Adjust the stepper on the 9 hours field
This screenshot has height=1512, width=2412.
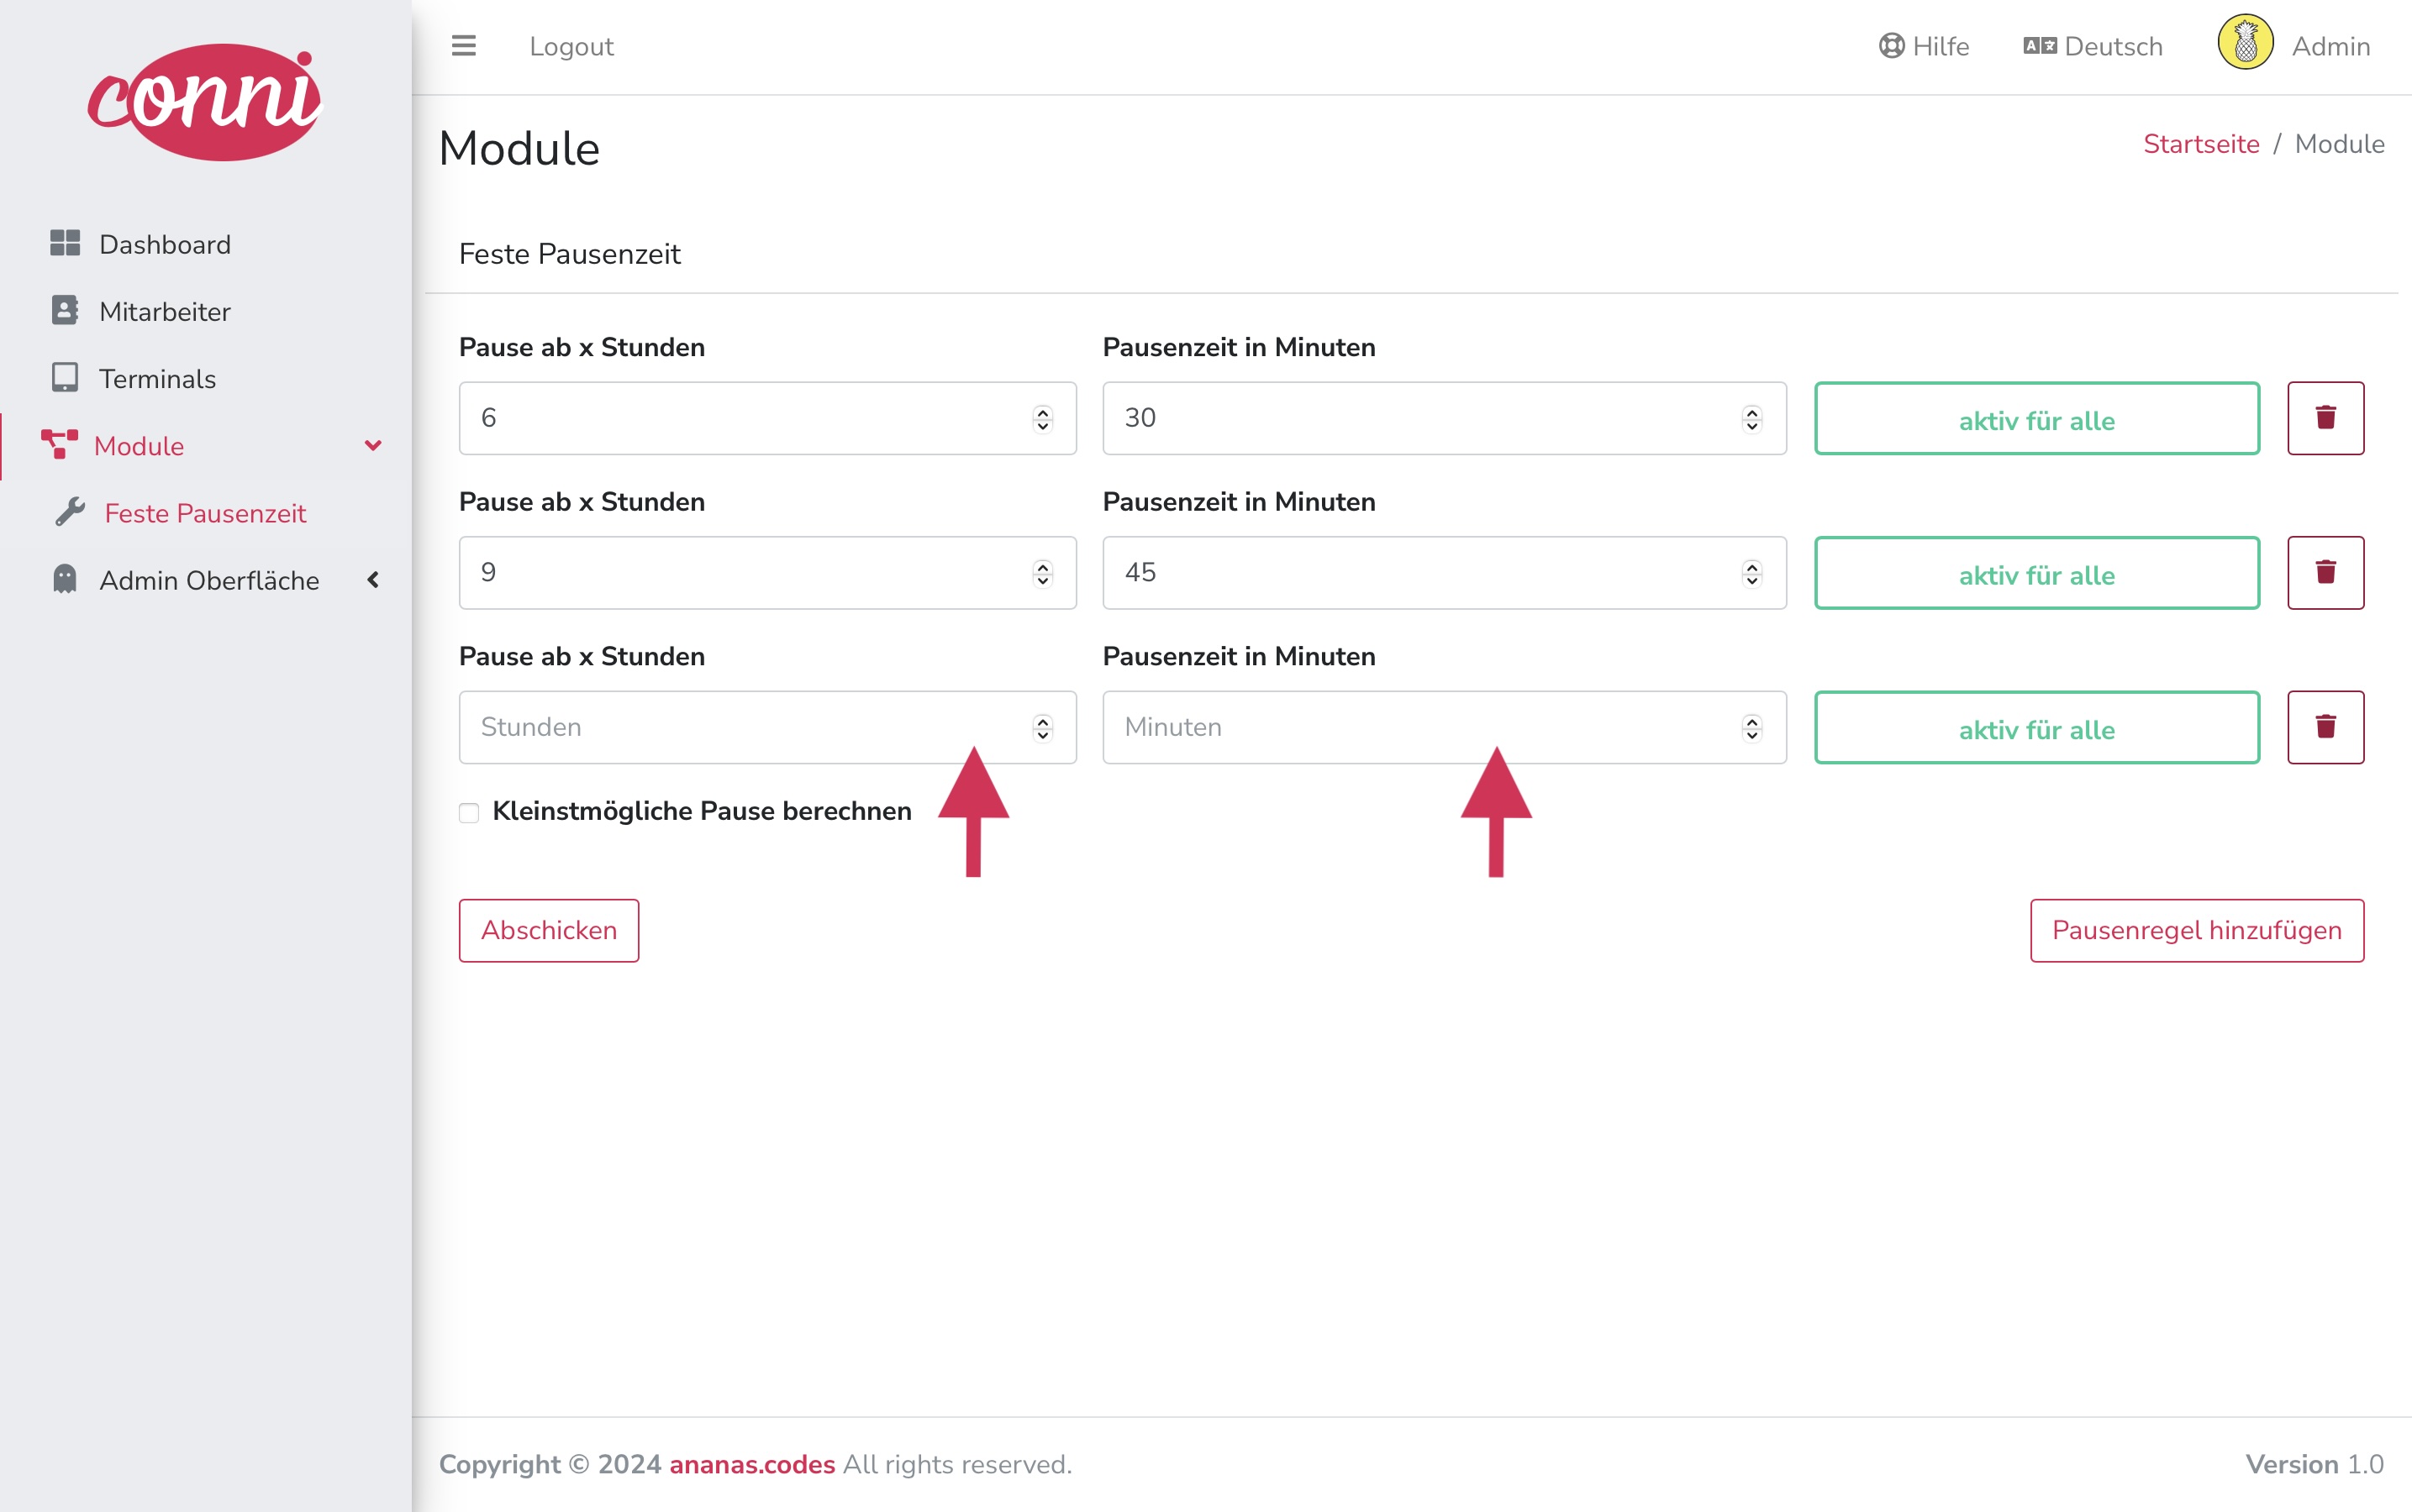pos(1042,573)
